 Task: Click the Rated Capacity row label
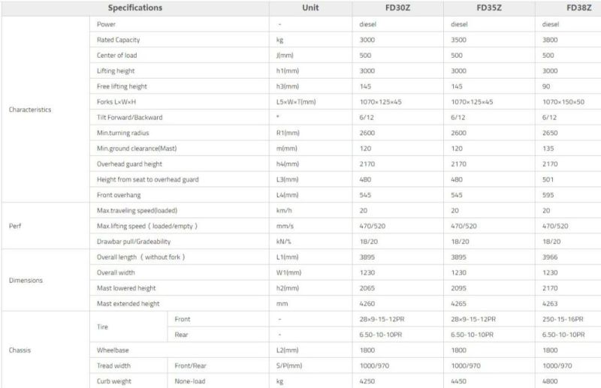point(118,40)
